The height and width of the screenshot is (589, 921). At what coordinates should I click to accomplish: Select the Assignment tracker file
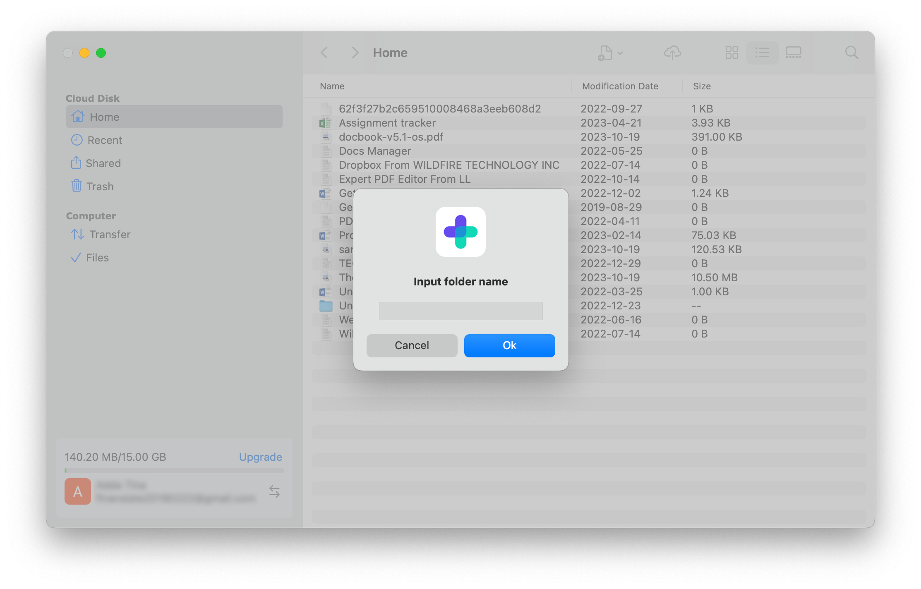coord(387,123)
